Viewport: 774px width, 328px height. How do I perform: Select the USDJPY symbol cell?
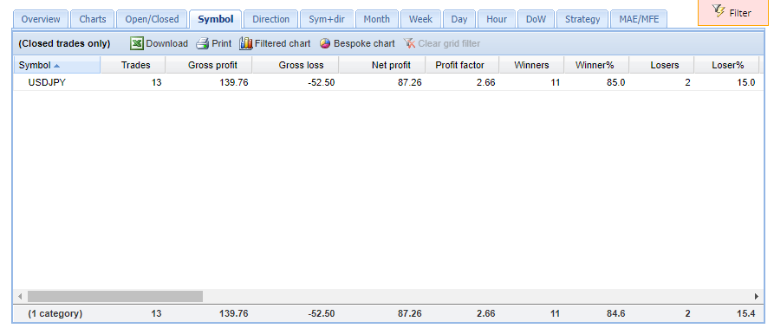coord(47,82)
